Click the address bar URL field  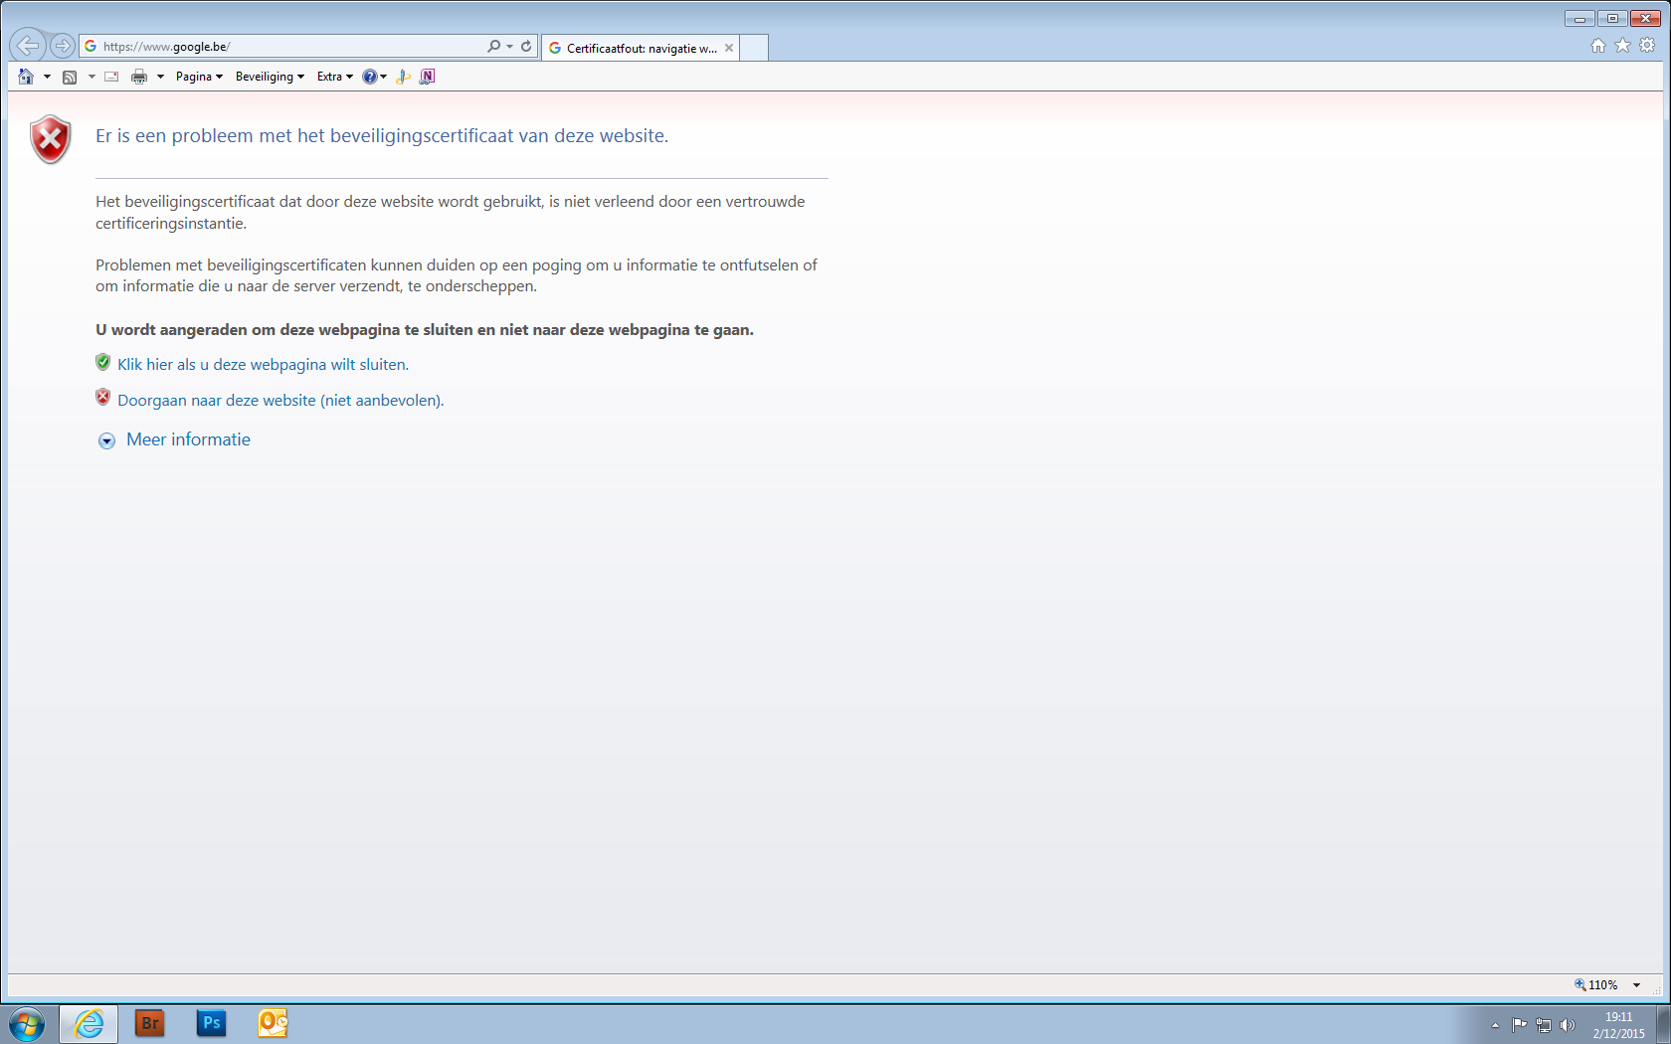tap(288, 46)
